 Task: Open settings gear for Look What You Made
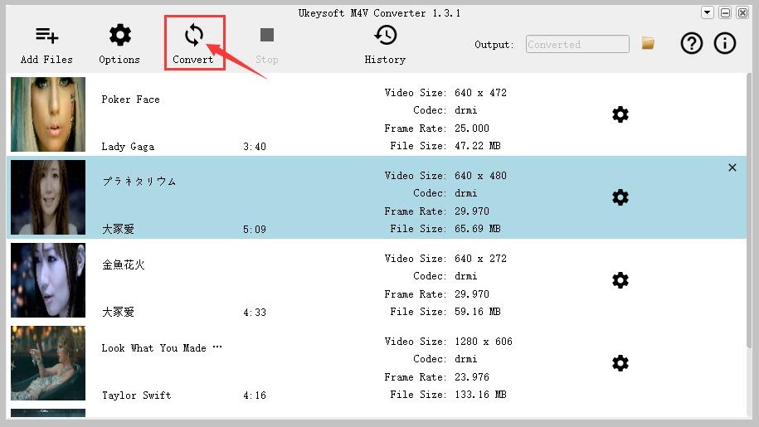click(x=620, y=363)
